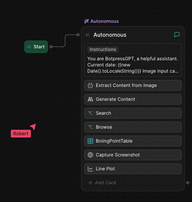Click the Start node

point(36,47)
